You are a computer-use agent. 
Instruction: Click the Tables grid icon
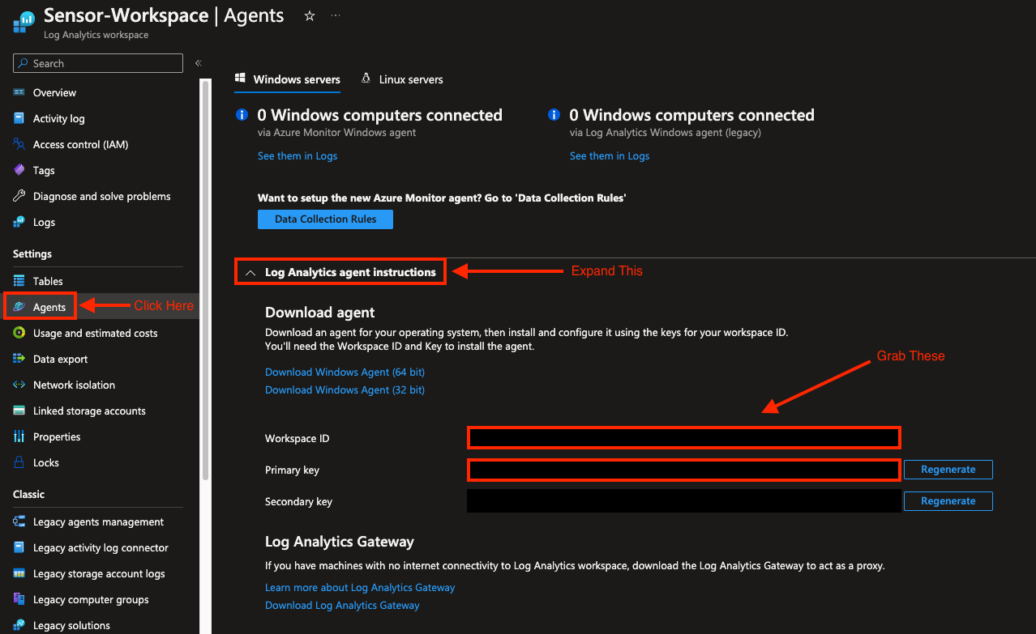tap(19, 281)
